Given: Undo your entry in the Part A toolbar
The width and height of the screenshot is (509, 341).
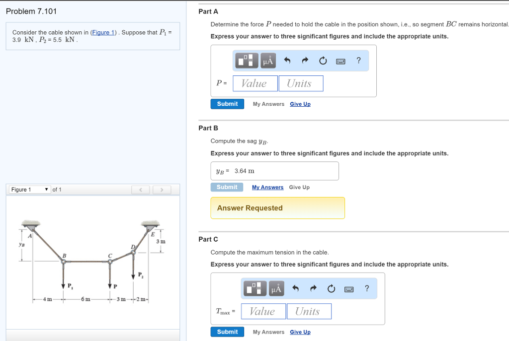Looking at the screenshot, I should 287,60.
